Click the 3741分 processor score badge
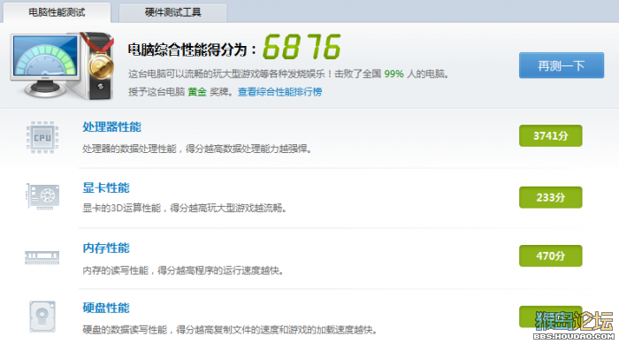Image resolution: width=619 pixels, height=344 pixels. (551, 136)
